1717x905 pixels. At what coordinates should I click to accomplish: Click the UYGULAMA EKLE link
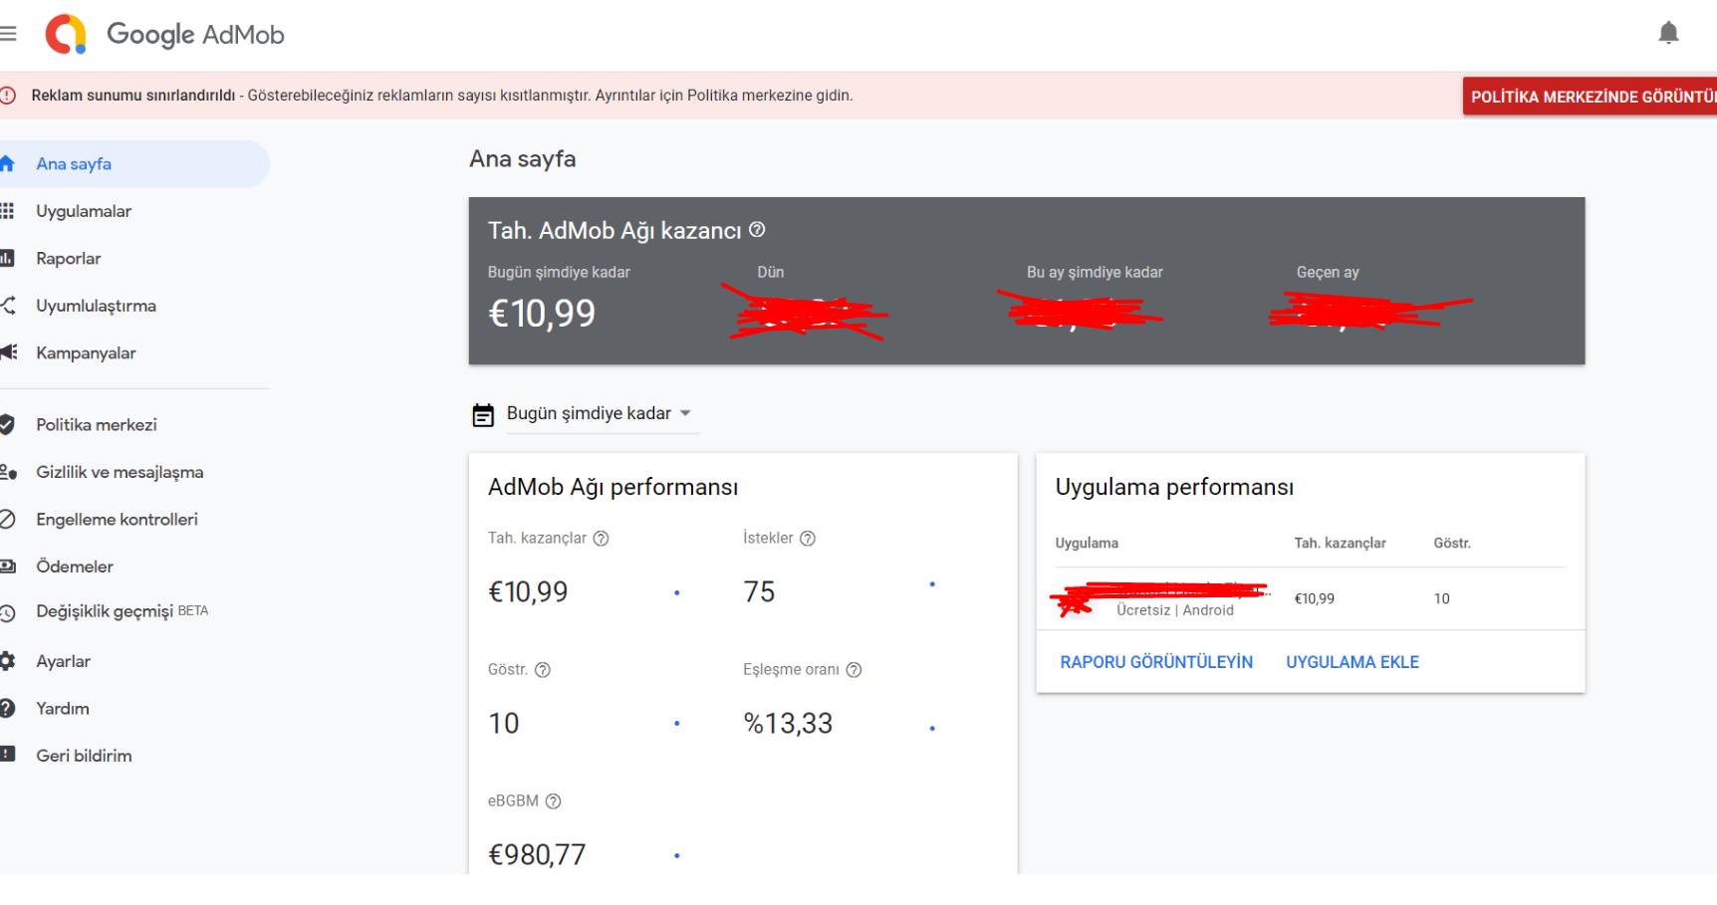click(x=1352, y=662)
